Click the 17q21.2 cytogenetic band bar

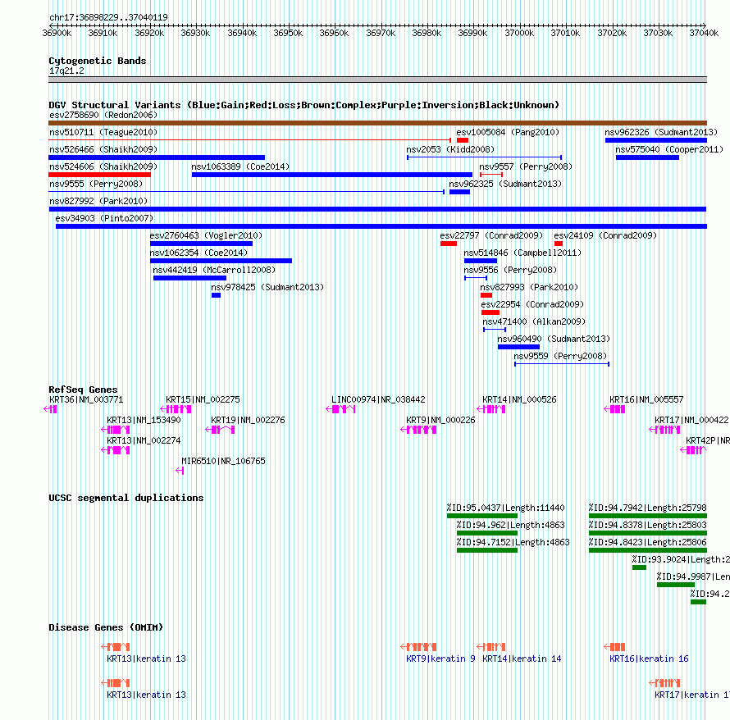point(377,80)
